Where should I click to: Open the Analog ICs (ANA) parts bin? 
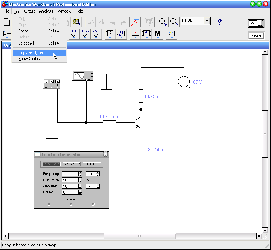(74, 34)
